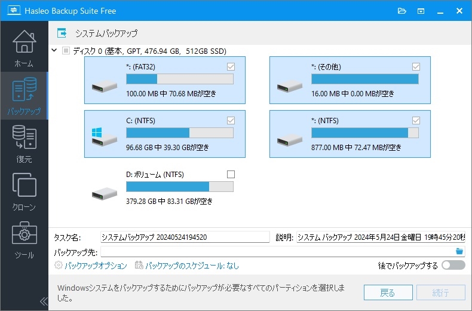Close the Hasleo Backup Suite window
The image size is (472, 311).
pyautogui.click(x=459, y=11)
